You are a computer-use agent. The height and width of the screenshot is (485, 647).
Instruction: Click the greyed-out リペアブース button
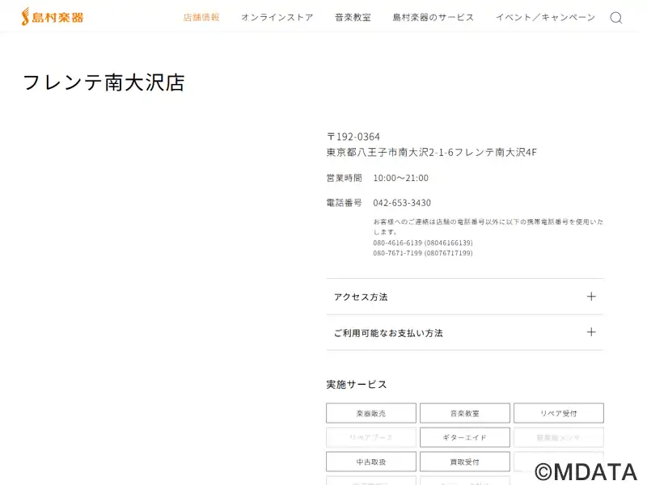[371, 437]
